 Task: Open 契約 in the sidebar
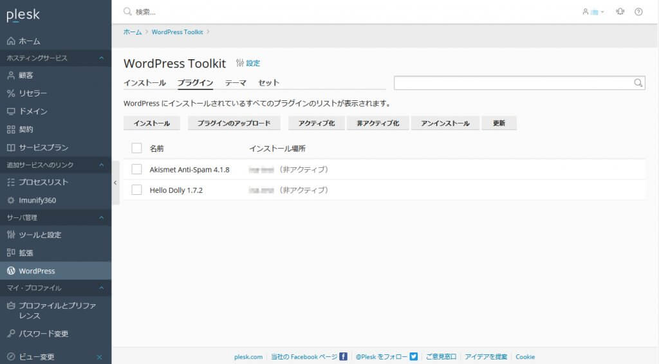[x=55, y=129]
